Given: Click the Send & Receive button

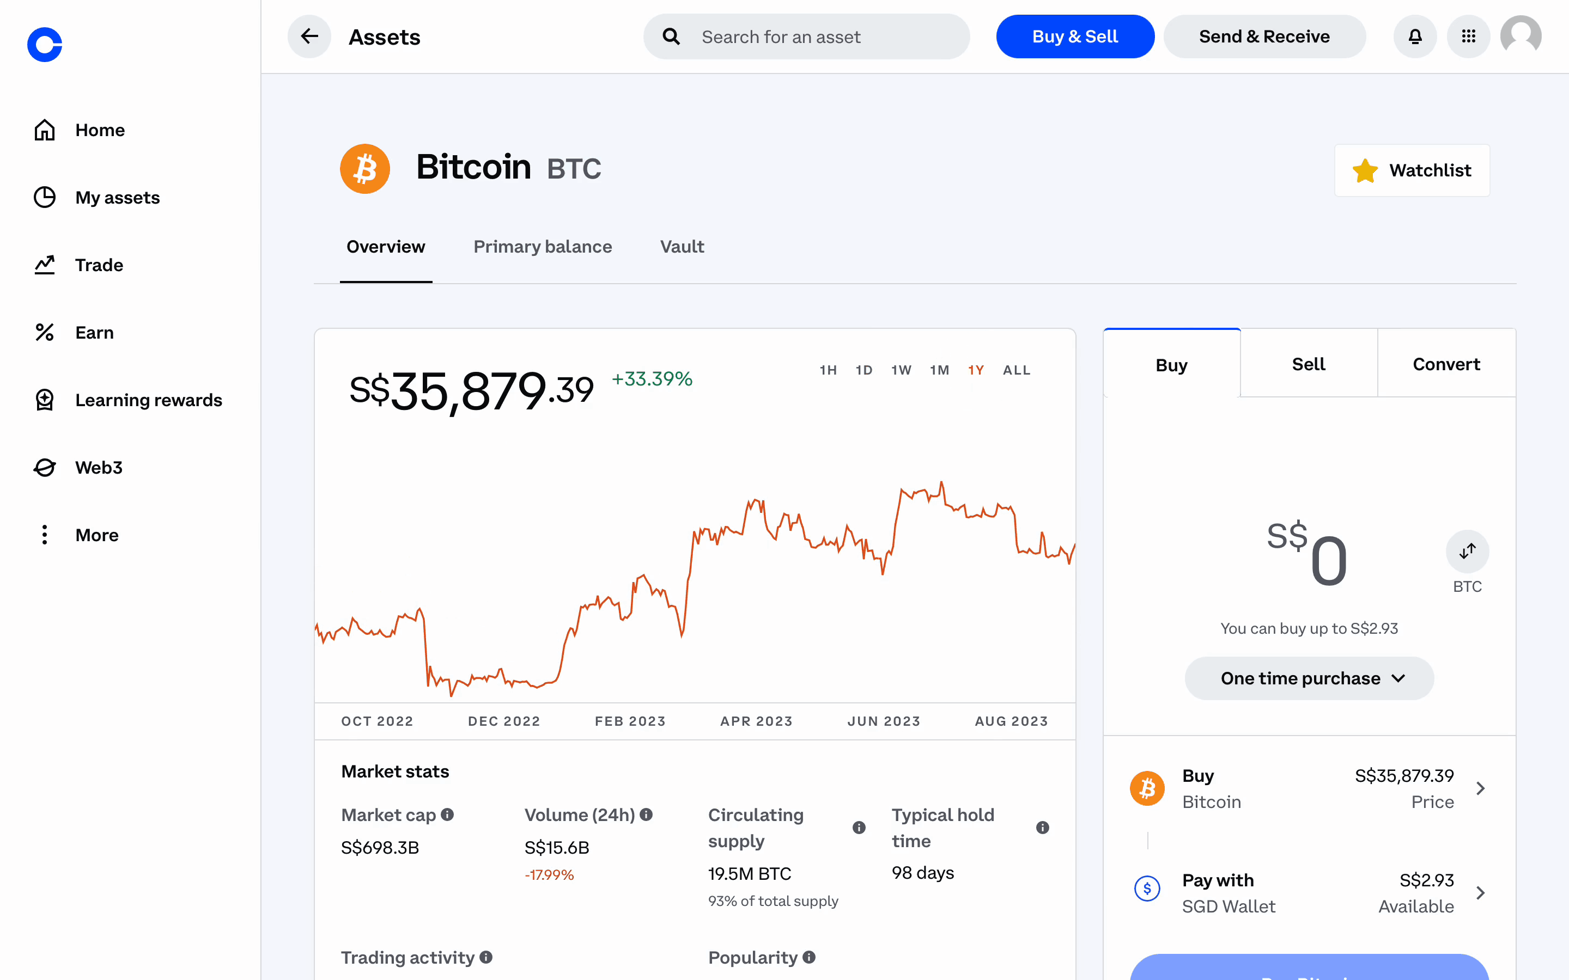Looking at the screenshot, I should [1264, 36].
